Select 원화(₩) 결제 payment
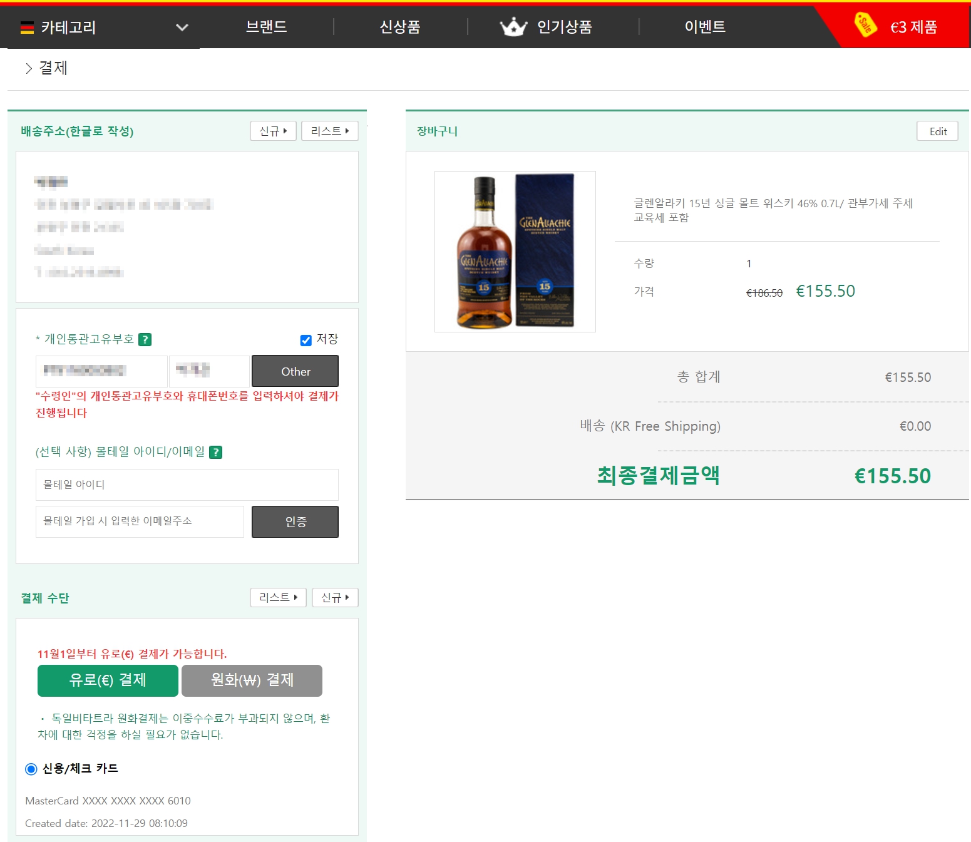 point(252,680)
